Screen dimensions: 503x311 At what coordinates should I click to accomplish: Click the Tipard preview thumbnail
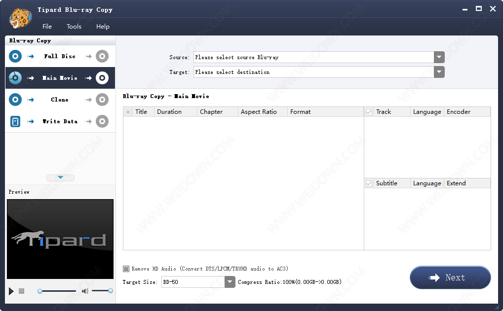(60, 239)
